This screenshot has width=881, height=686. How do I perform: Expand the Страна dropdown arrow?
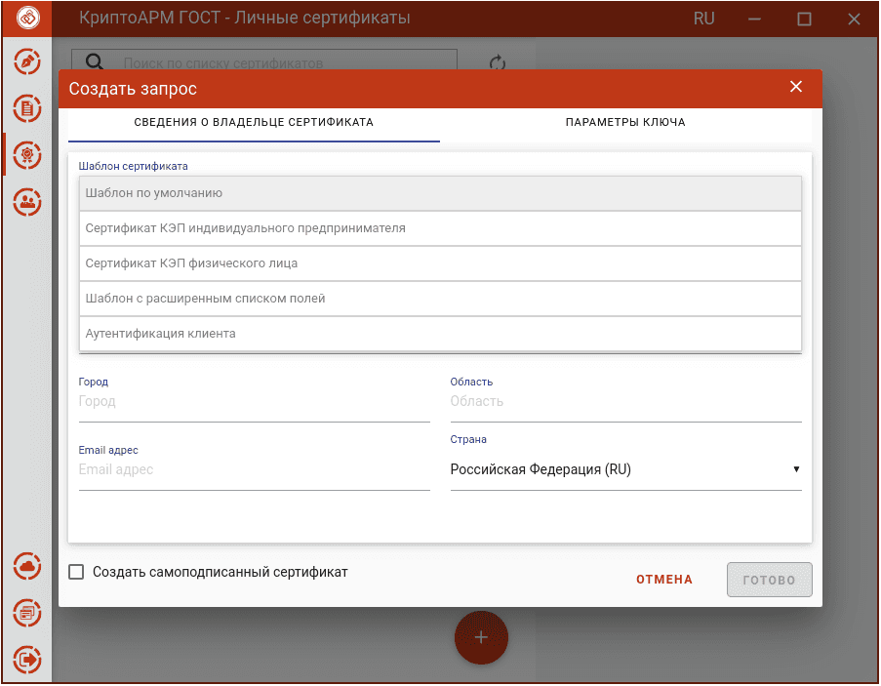[x=796, y=469]
